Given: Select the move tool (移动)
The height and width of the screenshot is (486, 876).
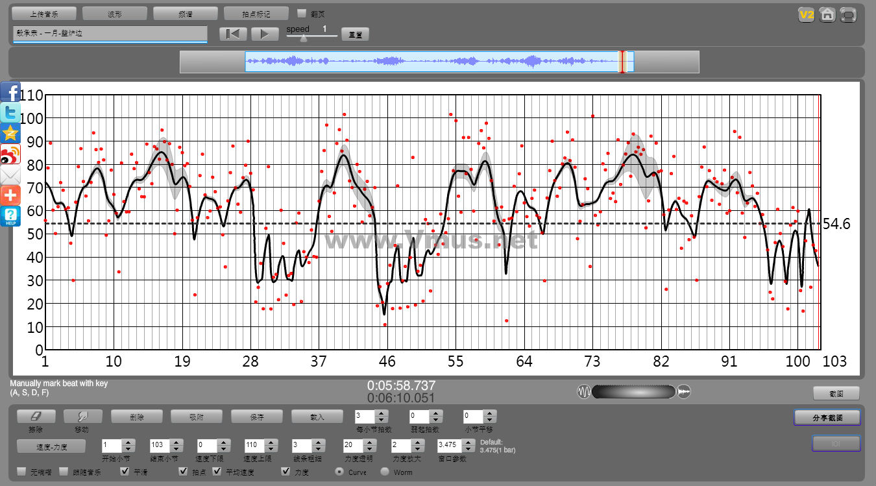Looking at the screenshot, I should 82,416.
